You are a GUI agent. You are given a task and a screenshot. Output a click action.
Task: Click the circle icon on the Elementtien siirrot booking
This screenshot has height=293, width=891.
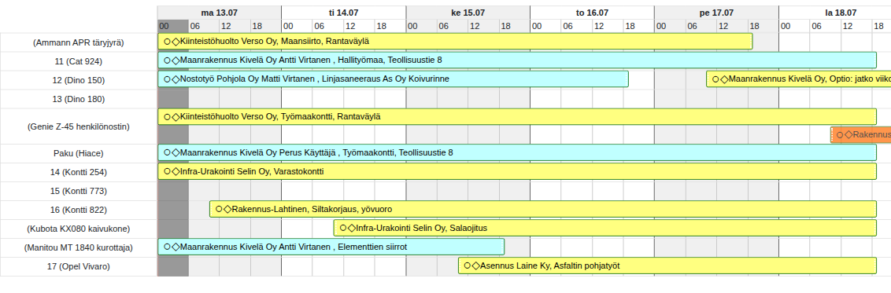[167, 247]
